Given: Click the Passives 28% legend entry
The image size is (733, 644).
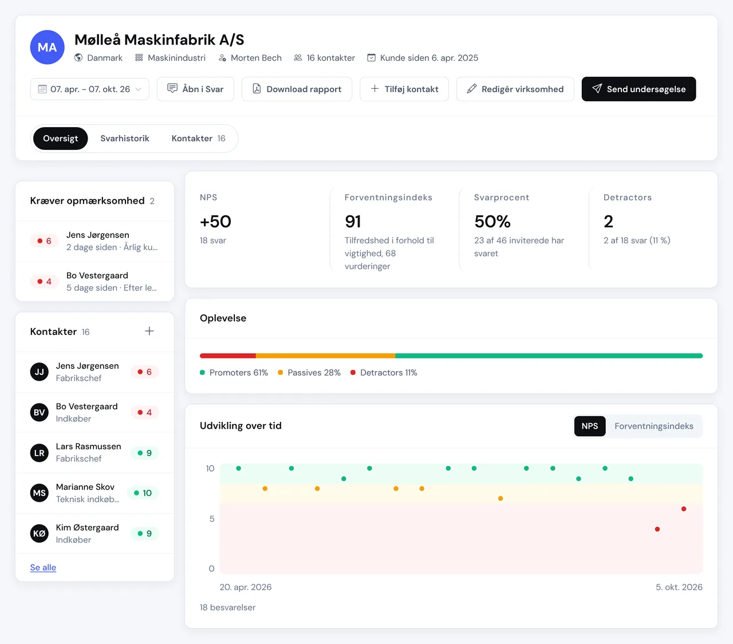Looking at the screenshot, I should coord(309,373).
